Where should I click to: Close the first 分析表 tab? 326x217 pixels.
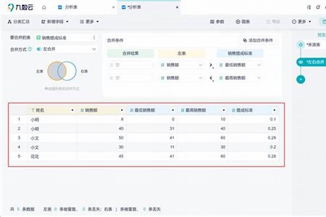click(113, 7)
